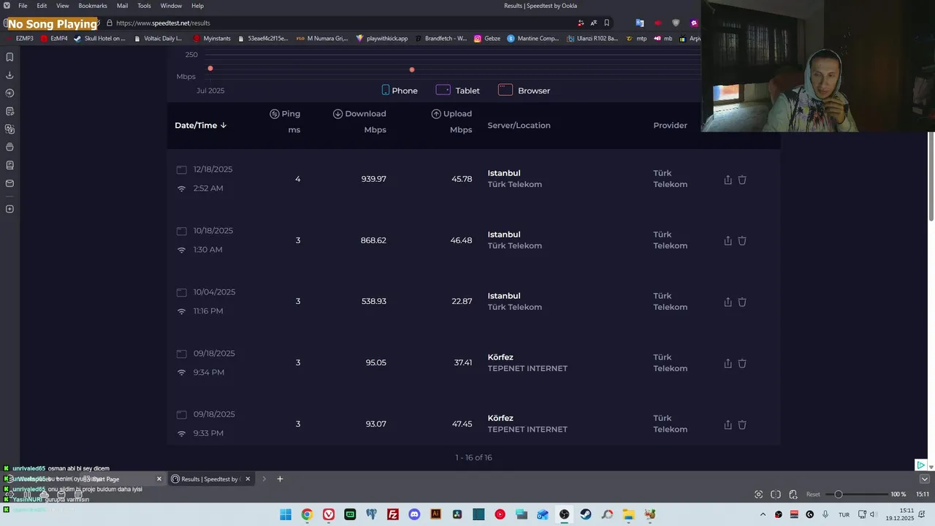This screenshot has height=526, width=935.
Task: Open the shield extension icon in toolbar
Action: 676,23
